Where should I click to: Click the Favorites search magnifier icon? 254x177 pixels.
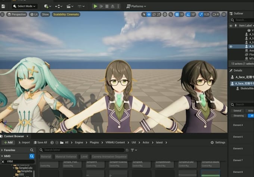[x=32, y=150]
